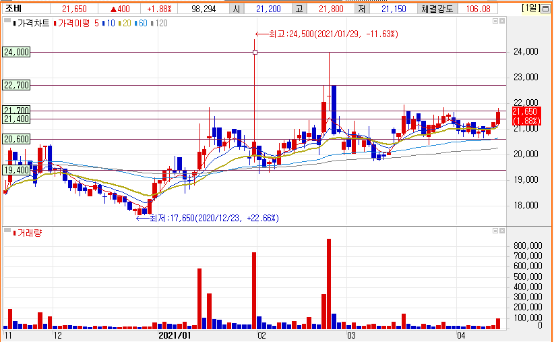Close the 거래량 volume pane
This screenshot has height=342, width=554.
point(502,231)
